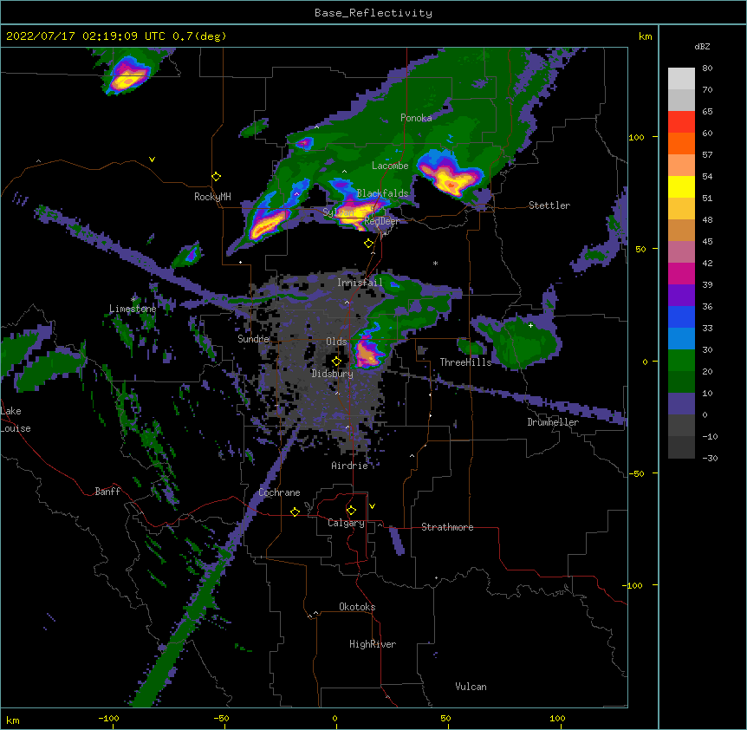747x730 pixels.
Task: Click the yellow diamond marker above Calgary
Action: coord(351,511)
